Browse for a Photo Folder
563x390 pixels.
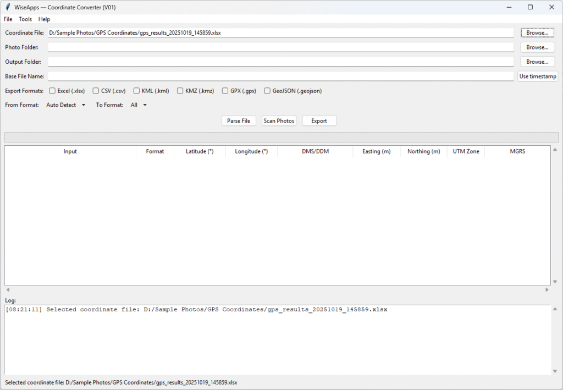tap(537, 47)
